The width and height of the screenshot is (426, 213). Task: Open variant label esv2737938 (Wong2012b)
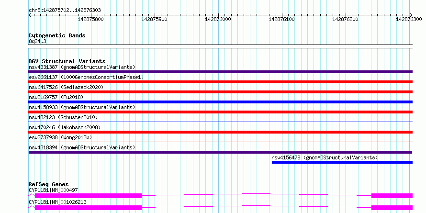[x=60, y=137]
